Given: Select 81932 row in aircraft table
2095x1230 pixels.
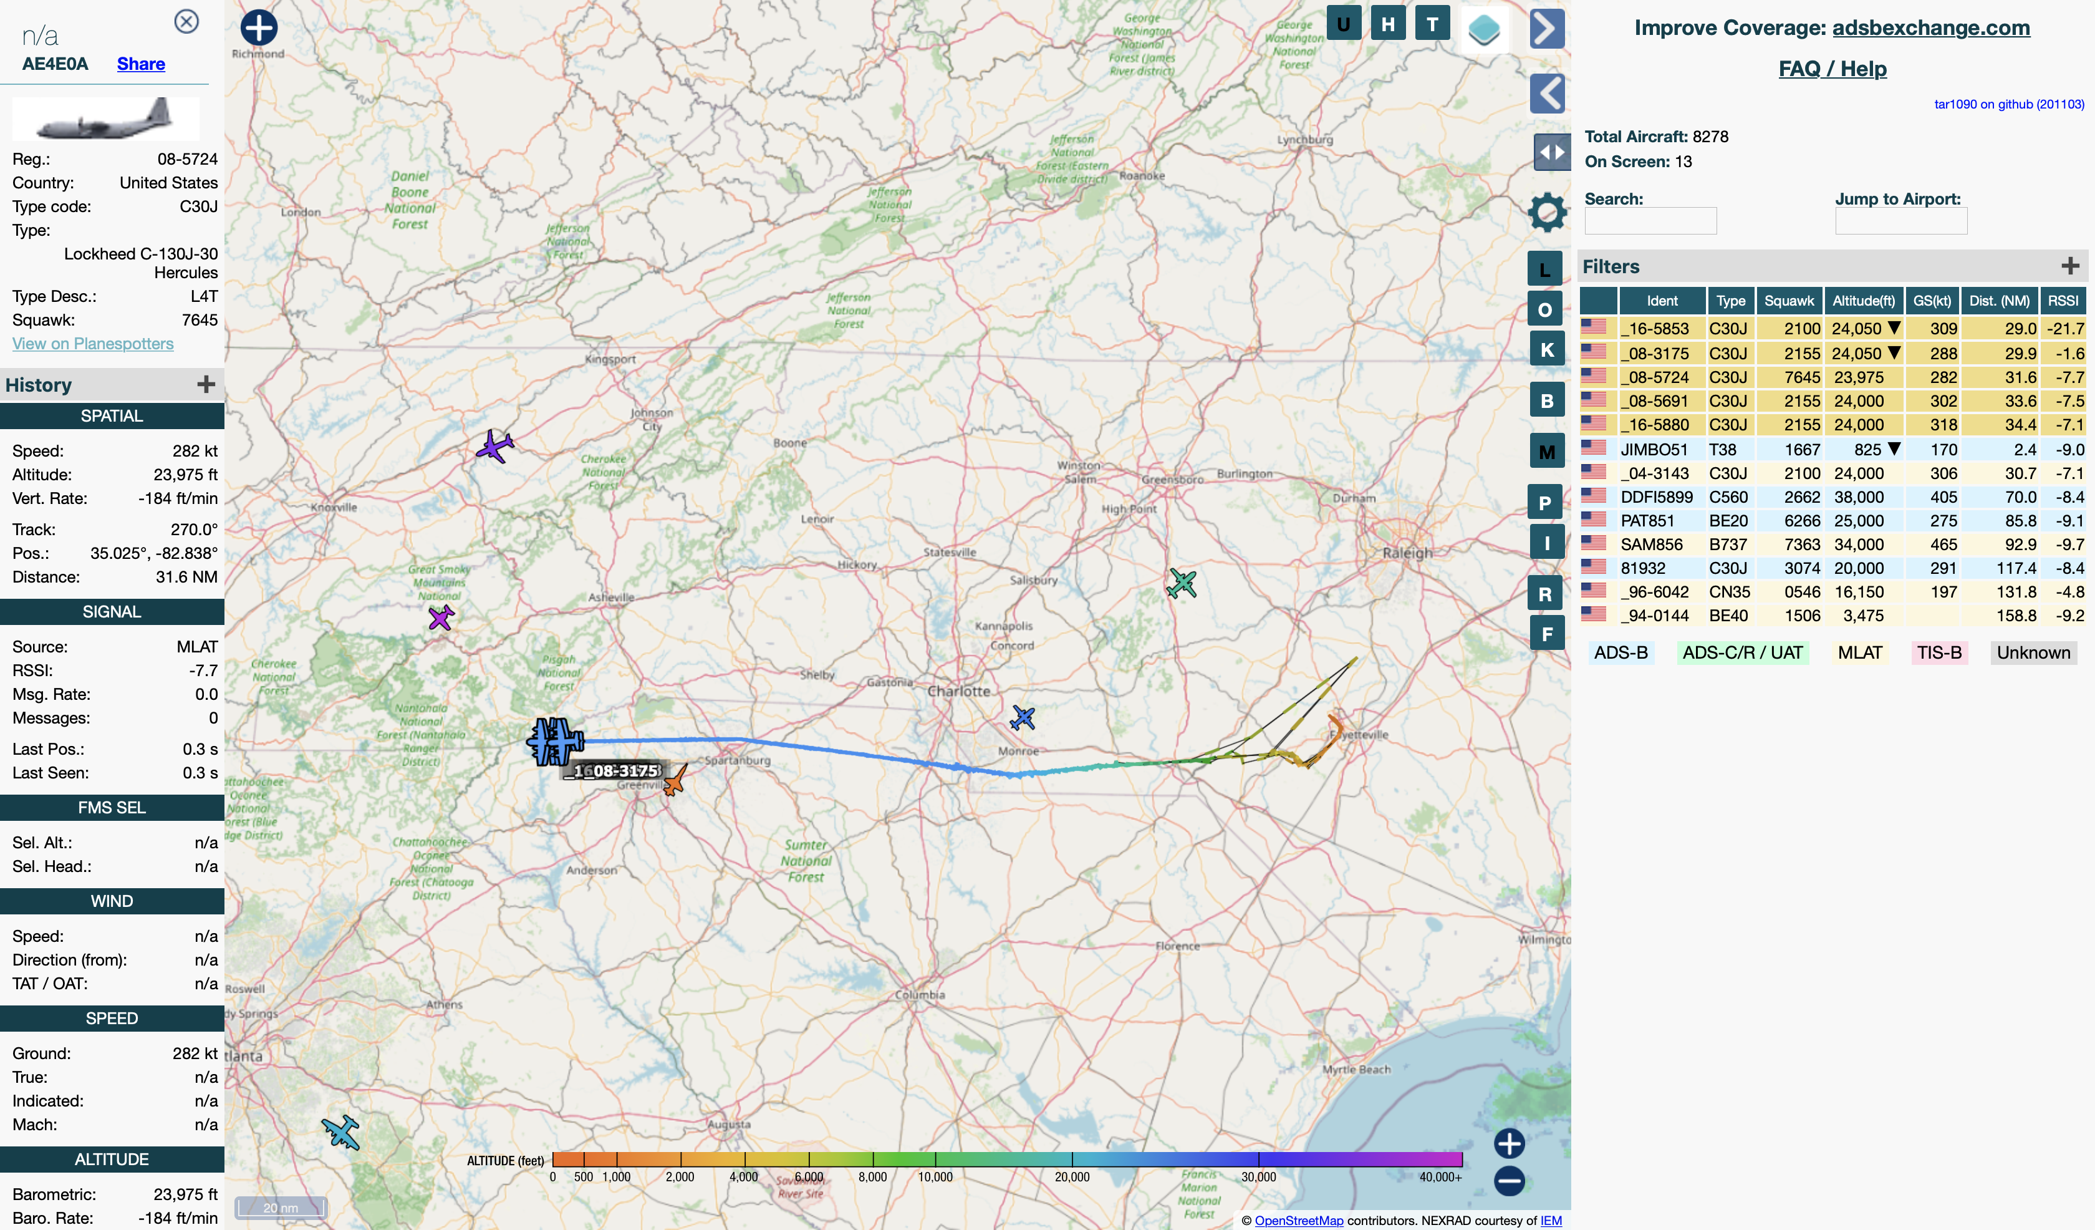Looking at the screenshot, I should [x=1833, y=568].
